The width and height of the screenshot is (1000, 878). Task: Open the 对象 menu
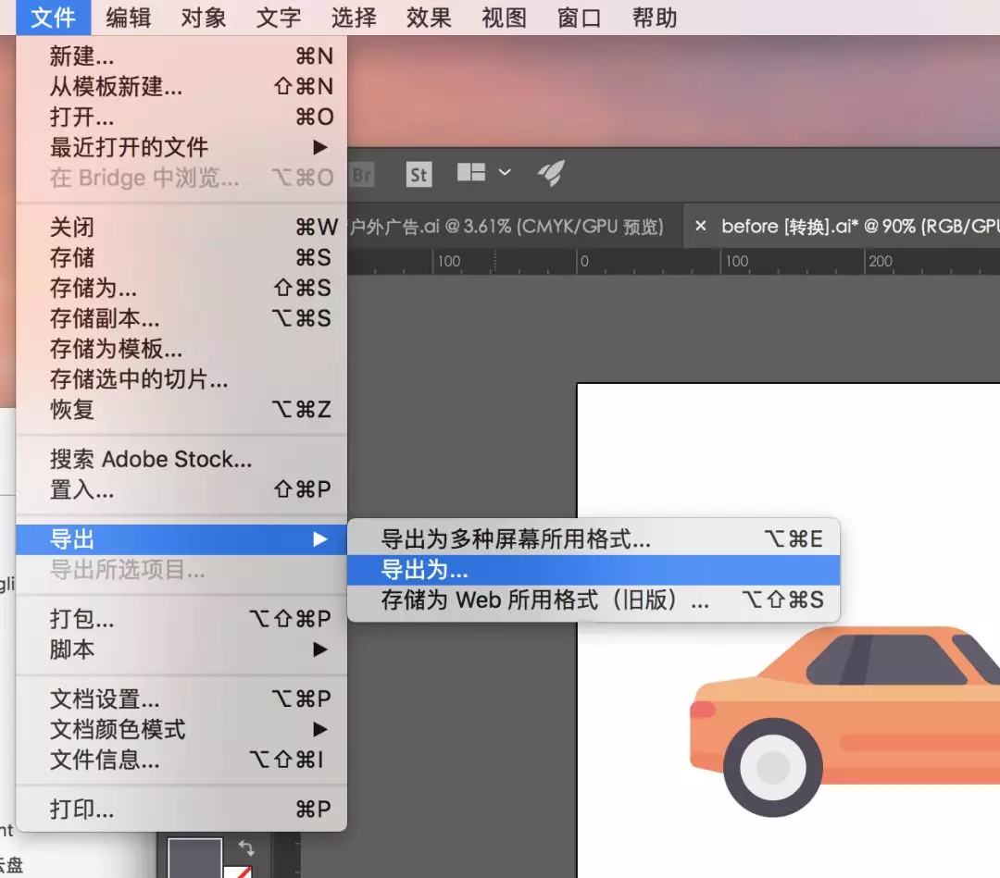tap(204, 18)
